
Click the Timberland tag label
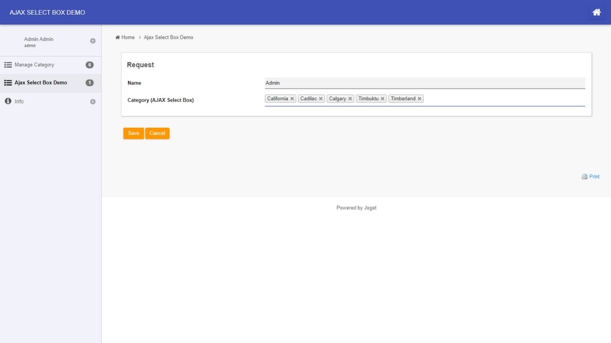(x=403, y=99)
